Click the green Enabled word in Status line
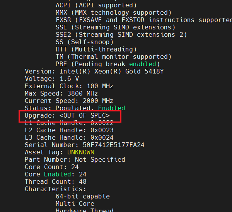232x212 pixels. coord(111,108)
